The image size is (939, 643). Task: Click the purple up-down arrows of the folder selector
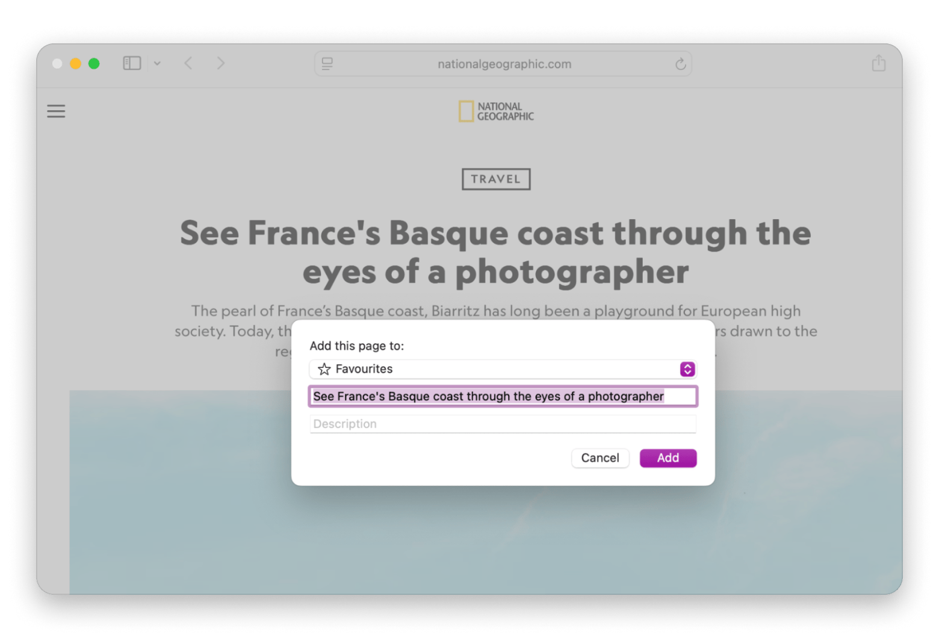(687, 369)
